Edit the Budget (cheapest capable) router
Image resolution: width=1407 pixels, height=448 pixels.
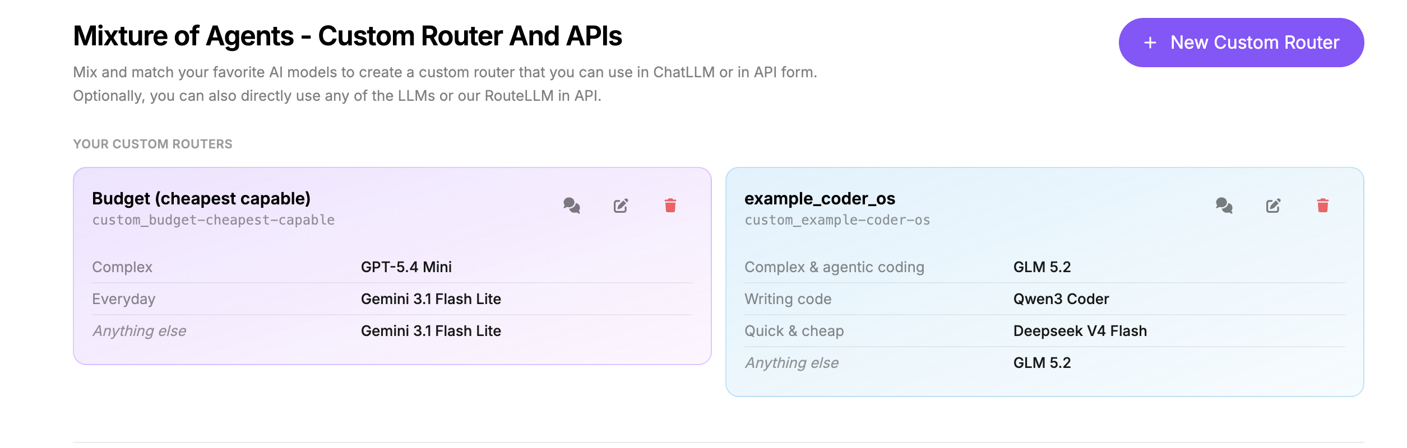click(621, 206)
